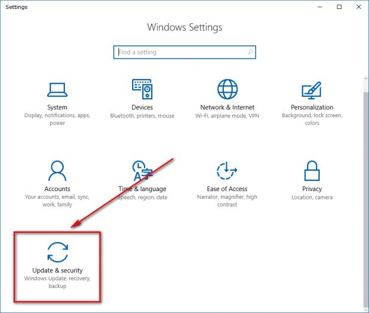The height and width of the screenshot is (313, 369).
Task: Minimize the Settings window
Action: point(320,7)
